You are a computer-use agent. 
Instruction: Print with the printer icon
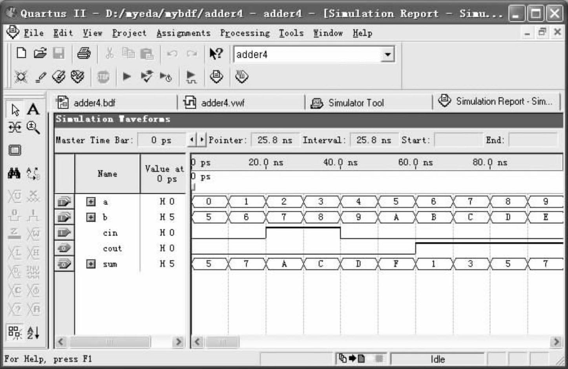point(84,53)
